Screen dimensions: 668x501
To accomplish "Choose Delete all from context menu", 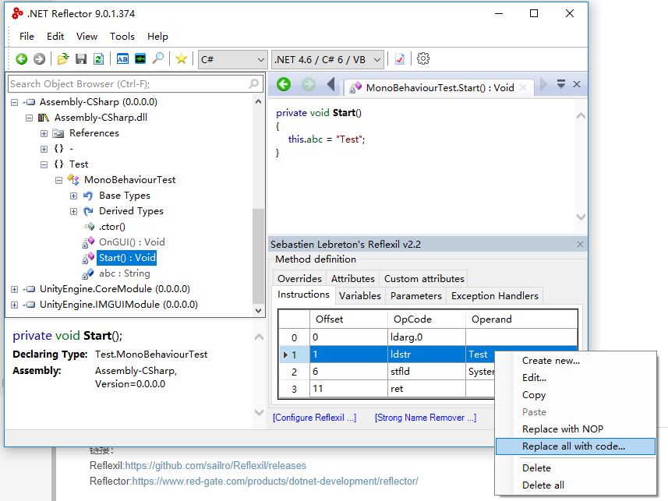I will 575,485.
